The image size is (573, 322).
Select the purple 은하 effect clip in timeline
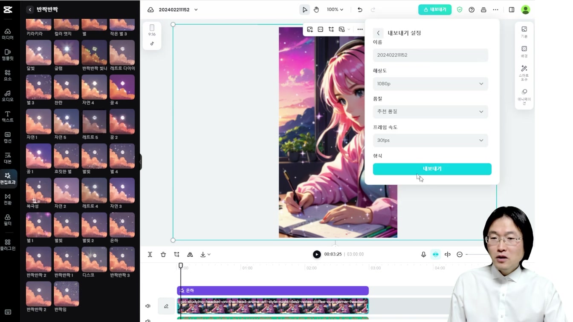(x=273, y=290)
